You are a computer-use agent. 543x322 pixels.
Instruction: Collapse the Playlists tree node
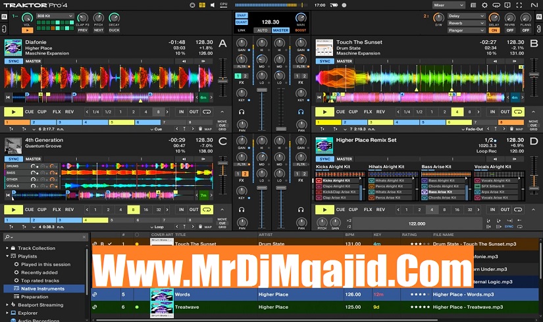point(7,256)
